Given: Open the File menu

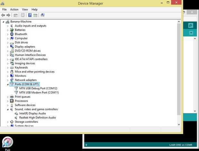Looking at the screenshot, I should coord(4,10).
